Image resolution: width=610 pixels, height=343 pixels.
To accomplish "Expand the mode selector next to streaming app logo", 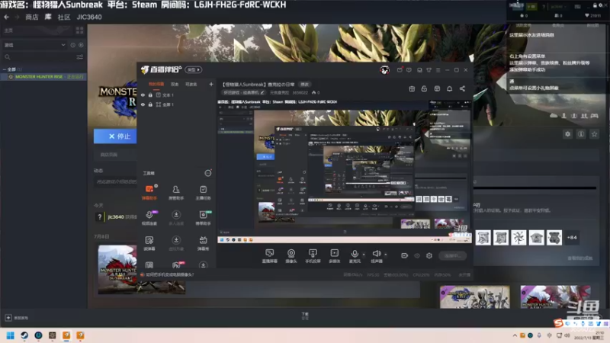I will click(194, 70).
